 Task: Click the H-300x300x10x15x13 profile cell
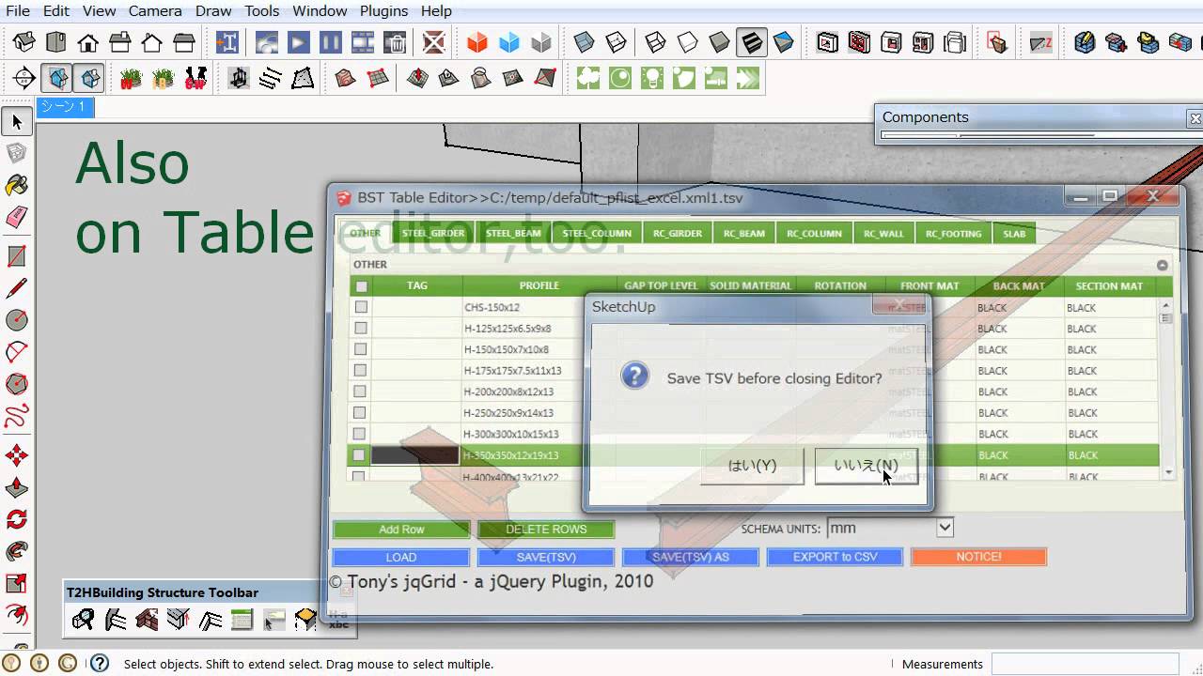[x=539, y=434]
